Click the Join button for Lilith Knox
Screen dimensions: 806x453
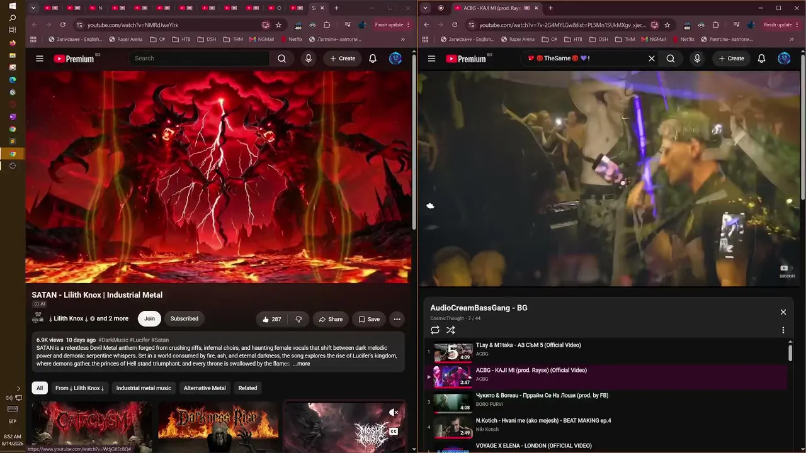(x=149, y=319)
